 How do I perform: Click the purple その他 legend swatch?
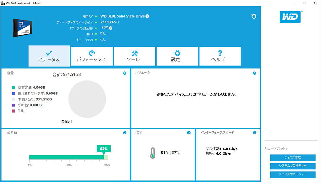coord(13,105)
